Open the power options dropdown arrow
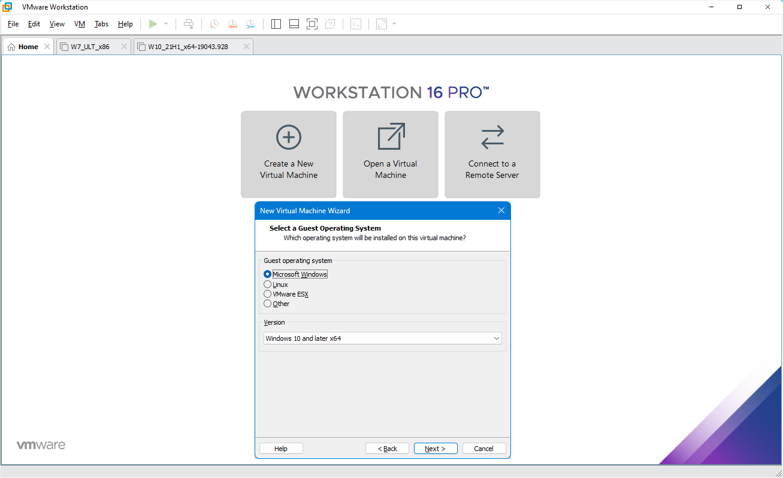Image resolution: width=783 pixels, height=478 pixels. 166,24
